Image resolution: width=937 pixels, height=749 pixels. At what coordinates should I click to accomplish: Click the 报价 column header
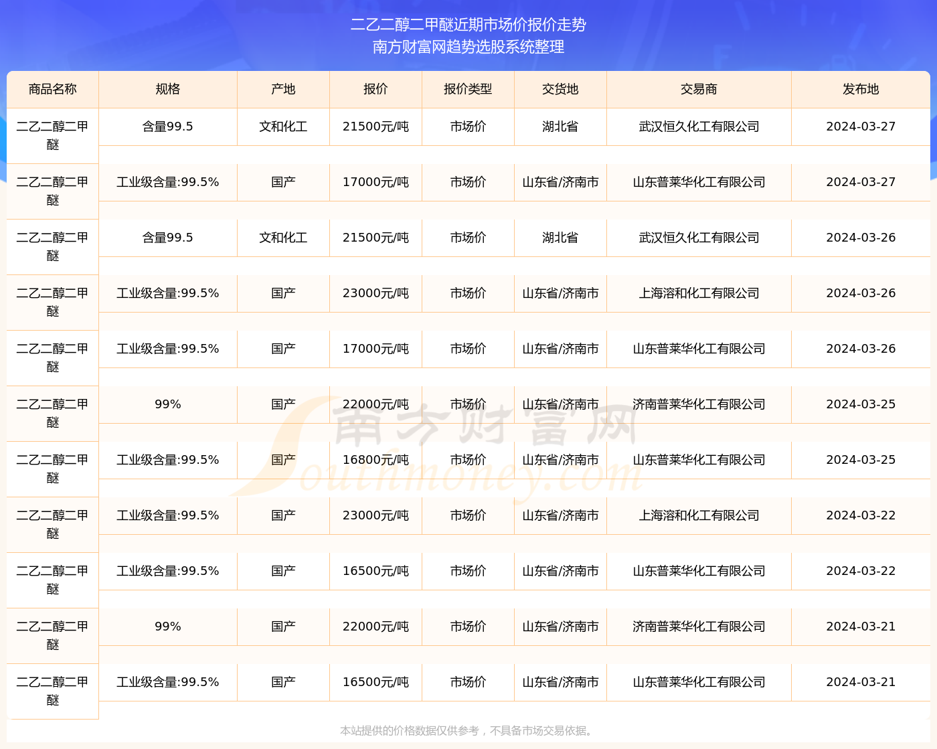pos(375,89)
